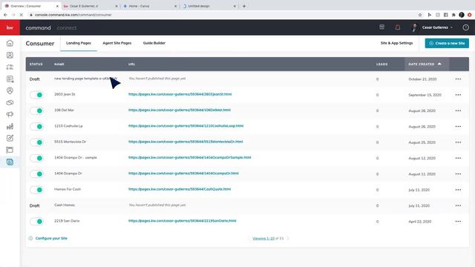
Task: Open options menu for Homes For Cash row
Action: point(458,190)
